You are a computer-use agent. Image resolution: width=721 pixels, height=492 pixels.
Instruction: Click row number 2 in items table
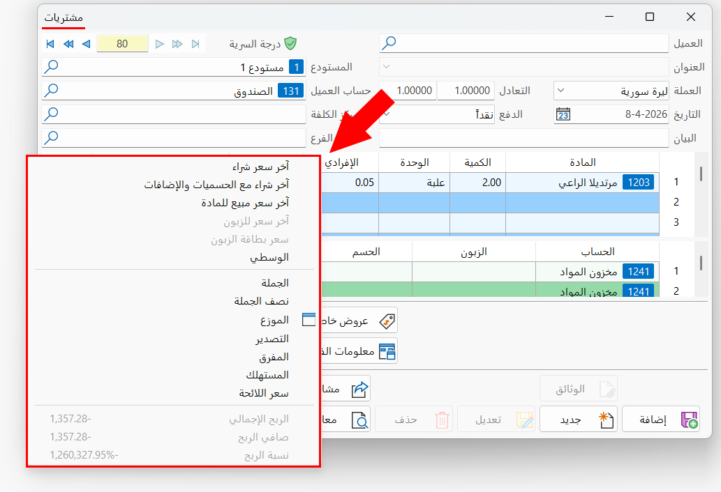point(676,202)
